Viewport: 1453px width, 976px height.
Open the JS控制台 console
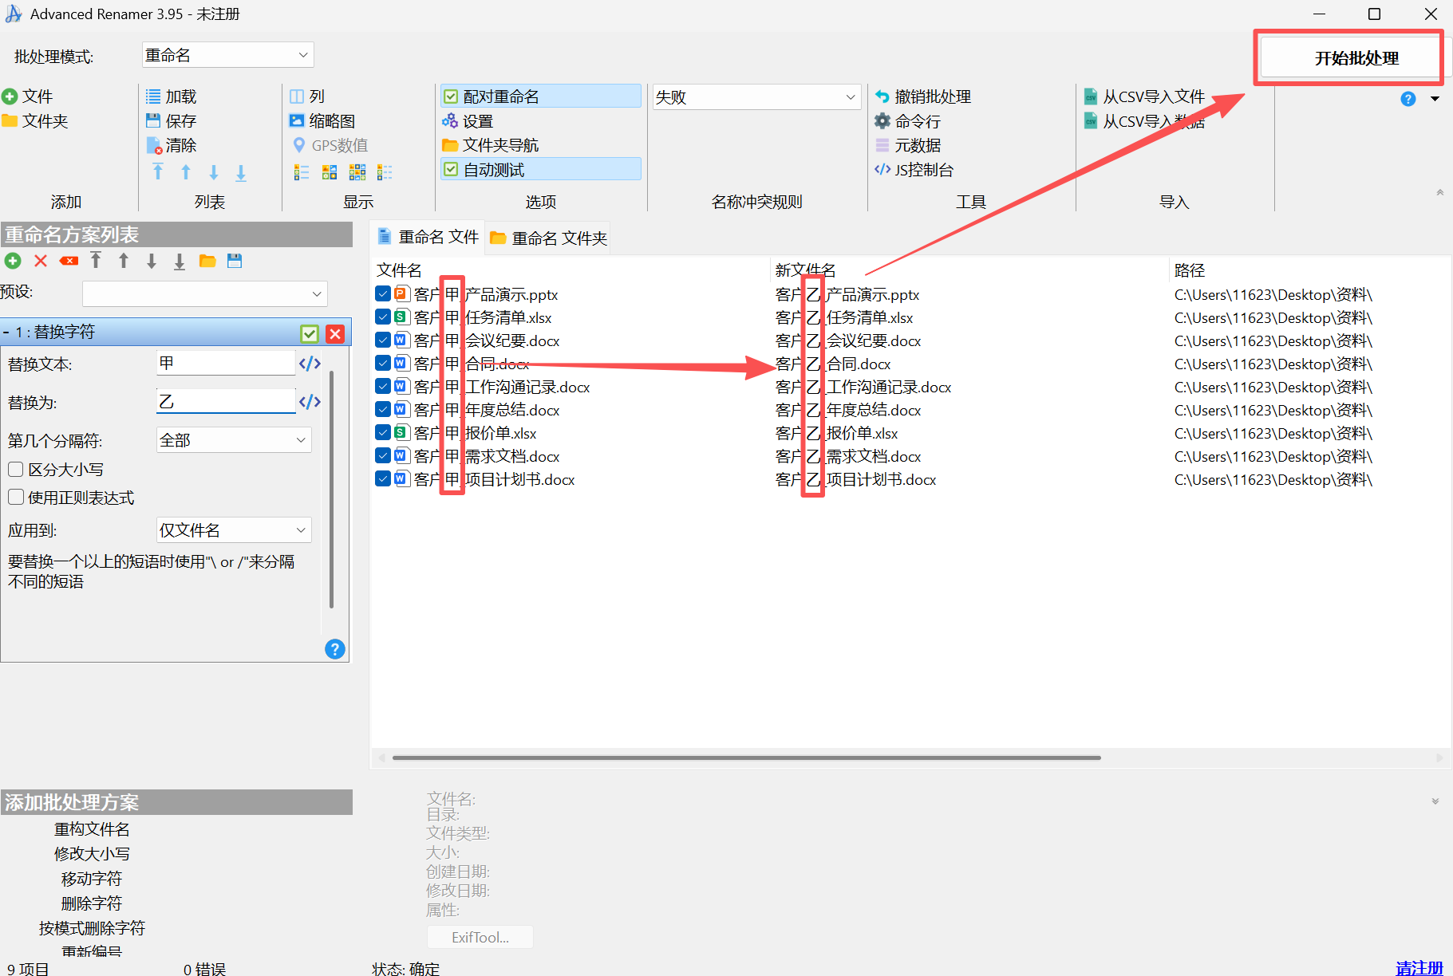pos(914,170)
